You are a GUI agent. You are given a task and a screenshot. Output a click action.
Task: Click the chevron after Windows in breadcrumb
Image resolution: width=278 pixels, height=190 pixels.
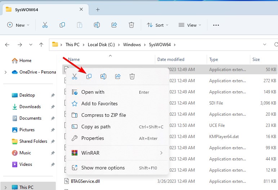click(145, 45)
